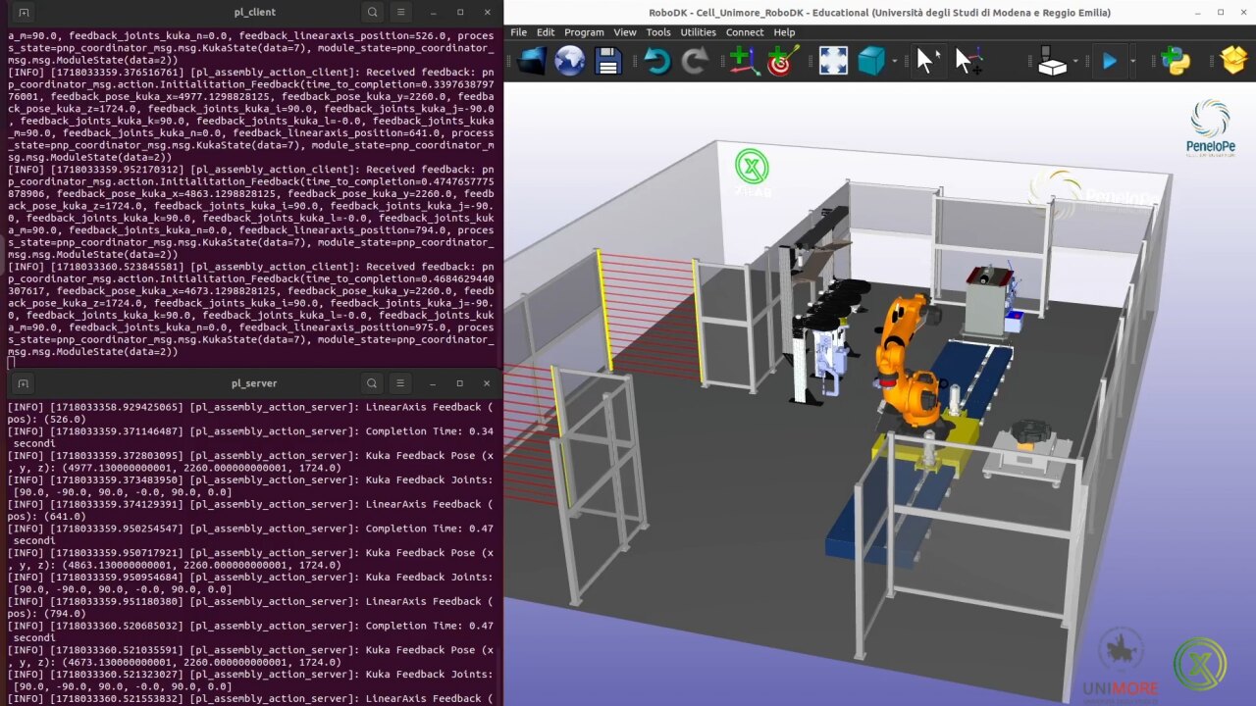Click the Open file folder icon
1256x706 pixels.
tap(531, 62)
